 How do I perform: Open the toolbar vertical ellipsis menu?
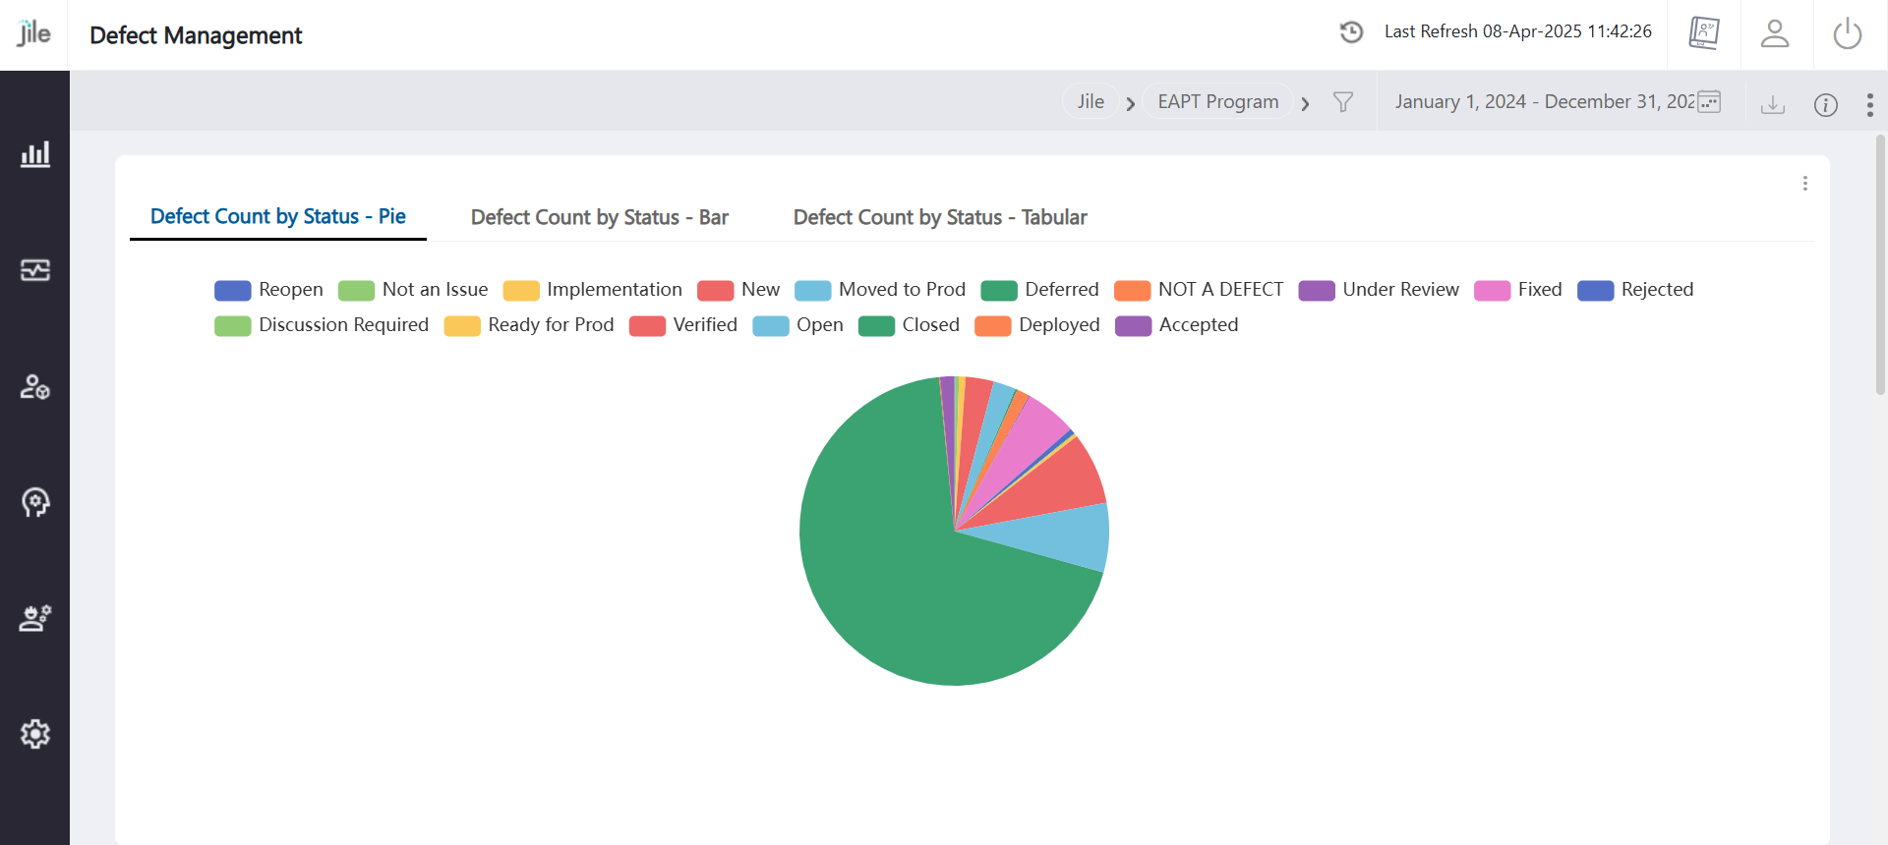coord(1869,105)
